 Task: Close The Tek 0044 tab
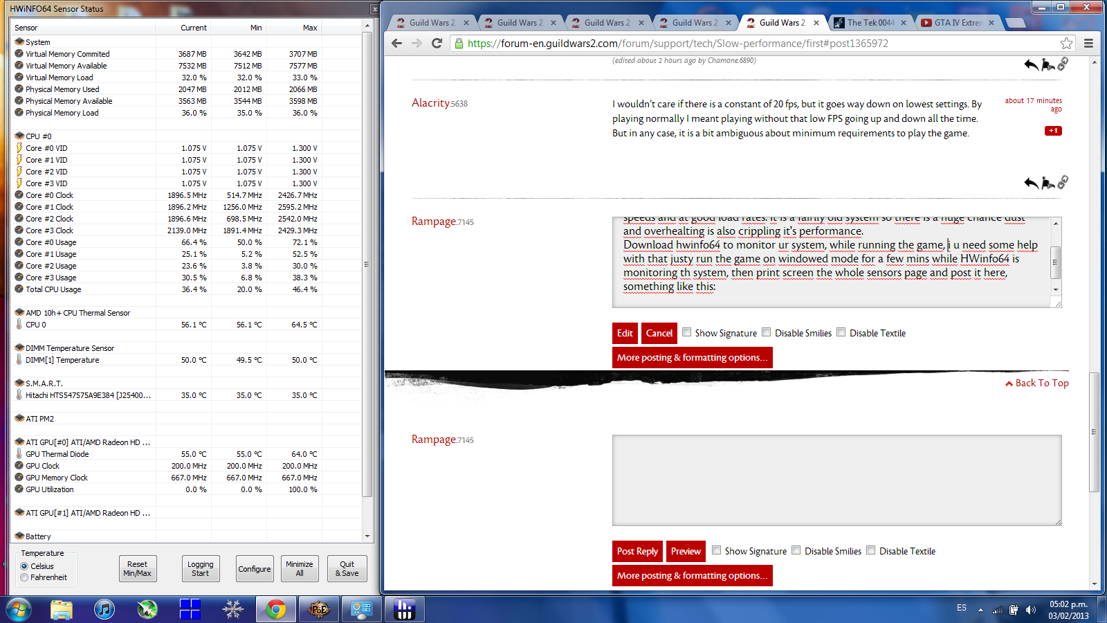point(904,23)
